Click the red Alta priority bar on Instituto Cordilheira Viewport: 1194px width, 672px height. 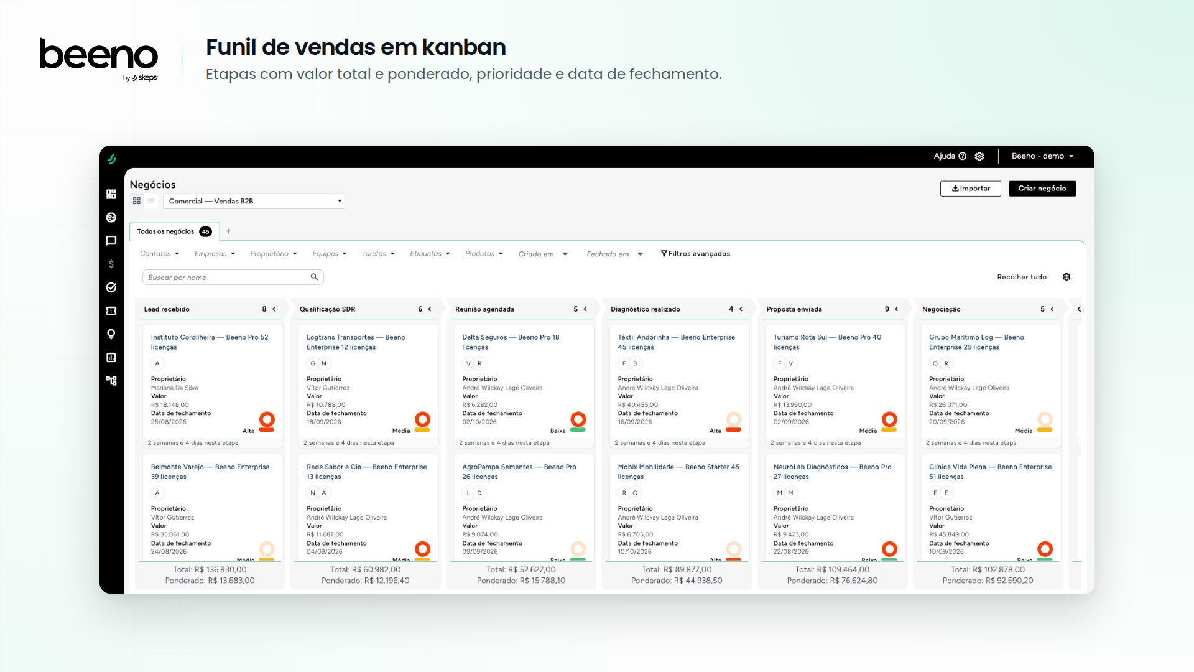pos(267,430)
